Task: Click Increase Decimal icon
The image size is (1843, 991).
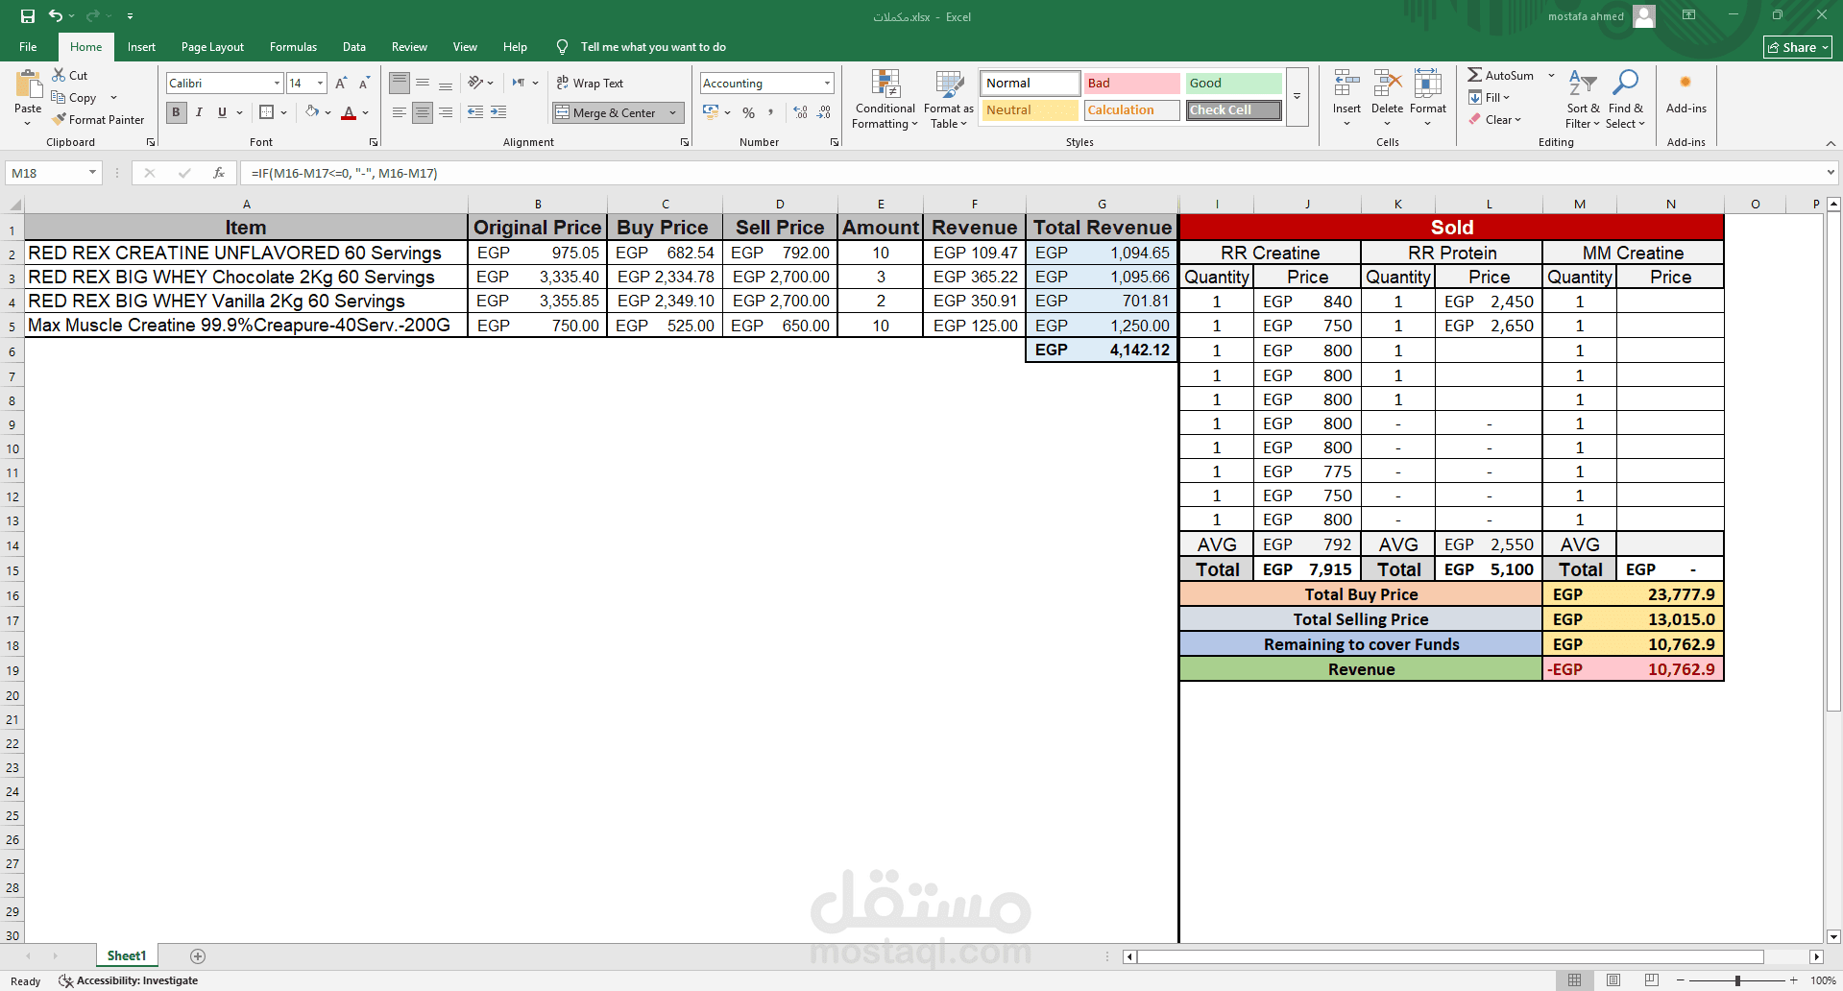Action: click(801, 113)
